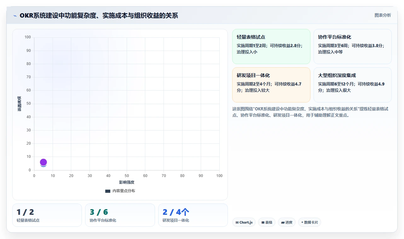Select the Chart.js tag
Image resolution: width=404 pixels, height=239 pixels.
pos(244,222)
